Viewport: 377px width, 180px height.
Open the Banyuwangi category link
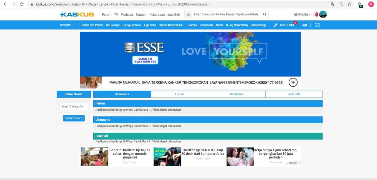(258, 25)
